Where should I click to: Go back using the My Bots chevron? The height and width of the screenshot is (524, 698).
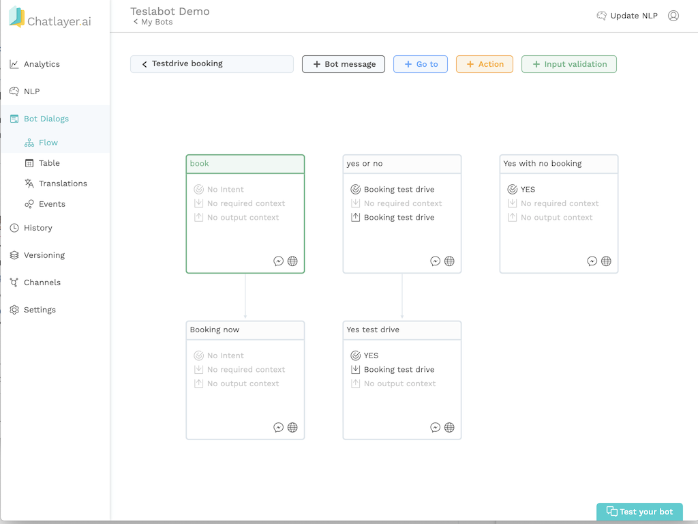[136, 21]
